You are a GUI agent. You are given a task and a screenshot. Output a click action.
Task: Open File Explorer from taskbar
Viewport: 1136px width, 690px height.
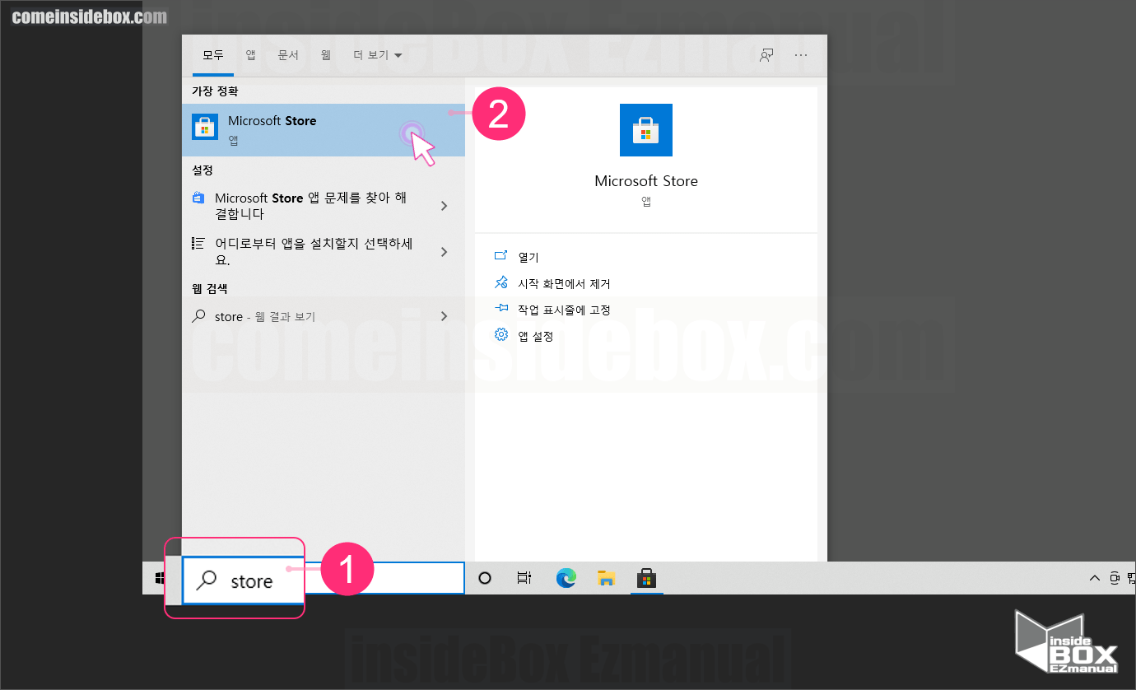click(607, 578)
